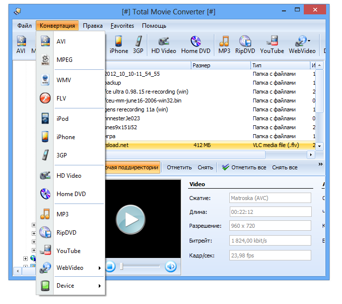The height and width of the screenshot is (304, 342).
Task: Click the Битрейт field value
Action: point(270,241)
